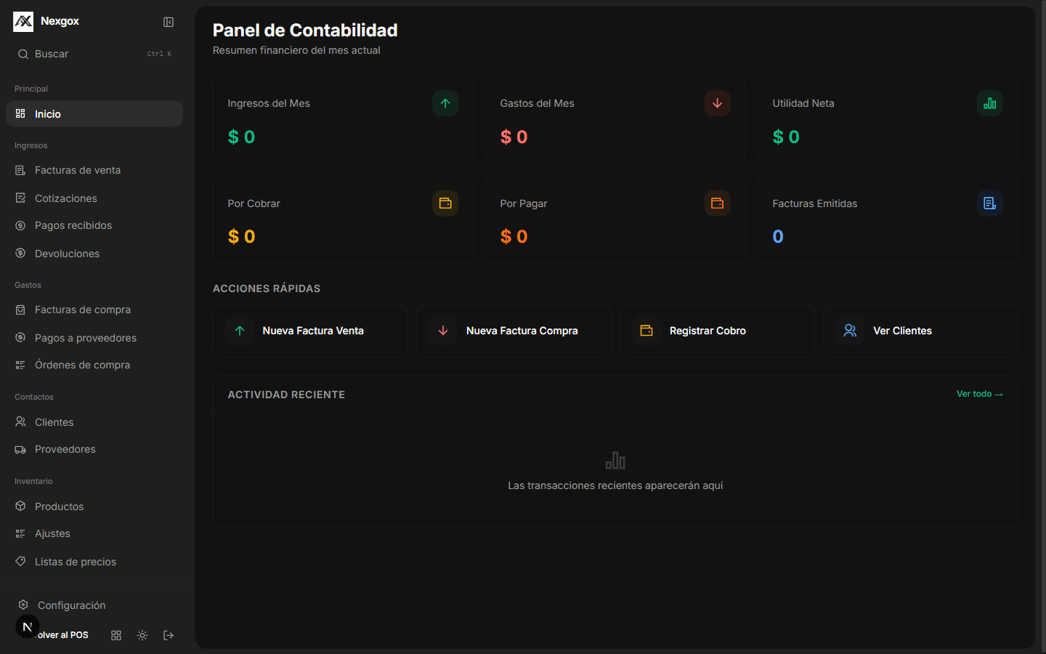Open the Ver todo link
The height and width of the screenshot is (654, 1046).
[x=979, y=394]
